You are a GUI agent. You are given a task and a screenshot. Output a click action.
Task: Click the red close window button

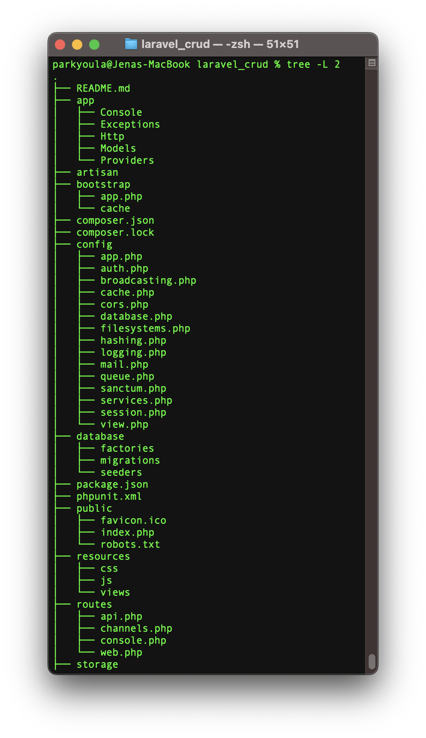[x=60, y=44]
